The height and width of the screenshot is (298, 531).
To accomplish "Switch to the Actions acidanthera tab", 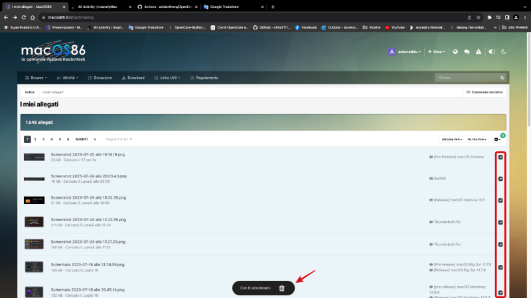I will click(x=168, y=7).
